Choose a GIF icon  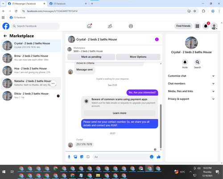click(x=88, y=157)
